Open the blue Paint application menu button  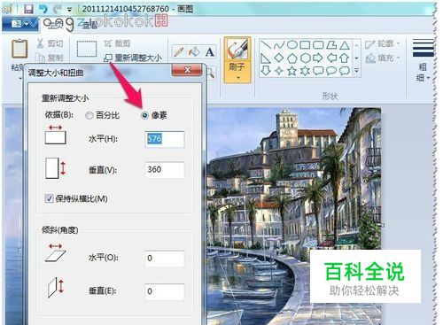click(20, 24)
